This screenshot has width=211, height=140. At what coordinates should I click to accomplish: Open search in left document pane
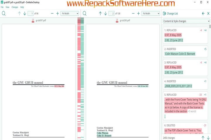[4, 13]
